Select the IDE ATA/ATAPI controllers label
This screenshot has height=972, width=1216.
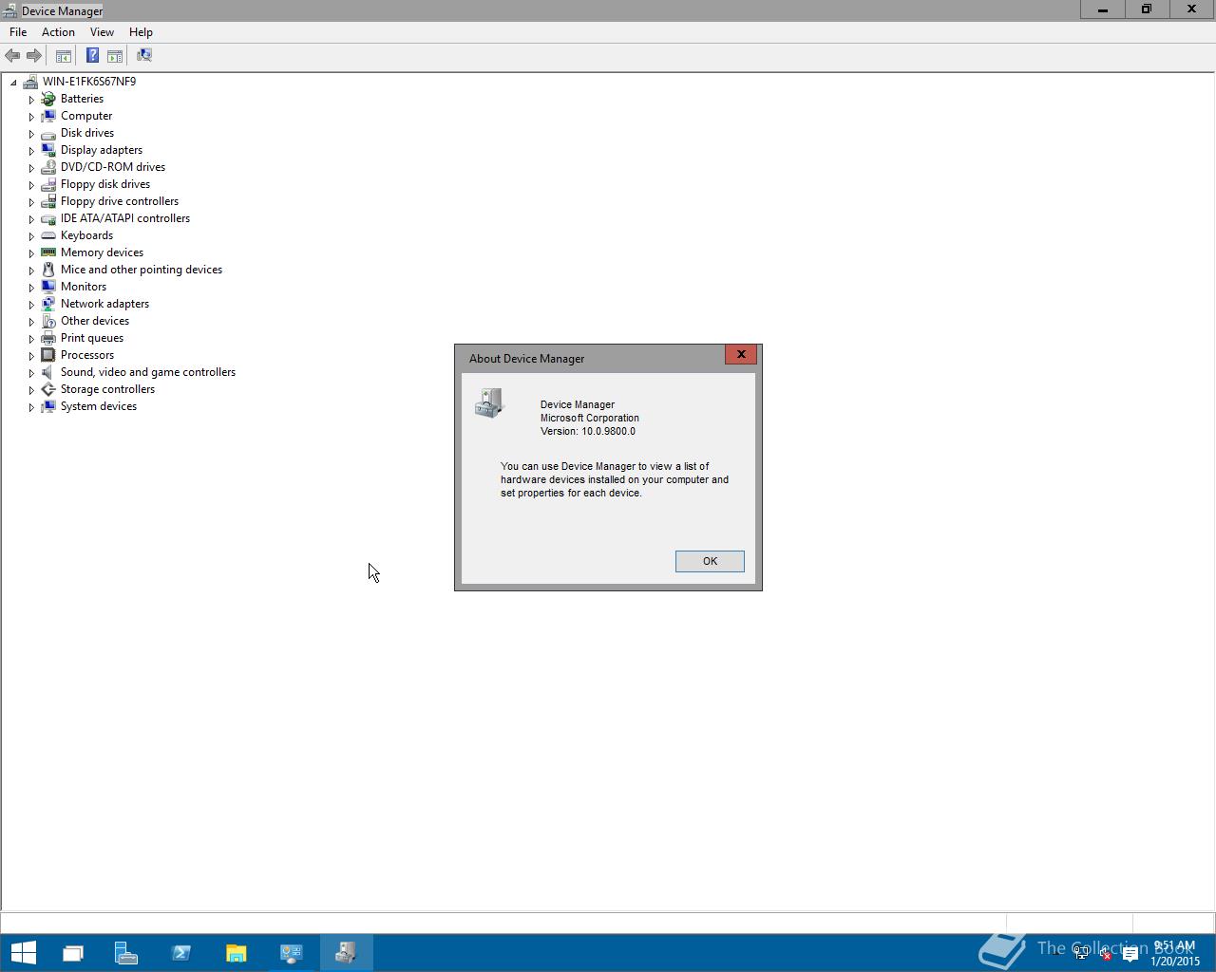click(125, 218)
